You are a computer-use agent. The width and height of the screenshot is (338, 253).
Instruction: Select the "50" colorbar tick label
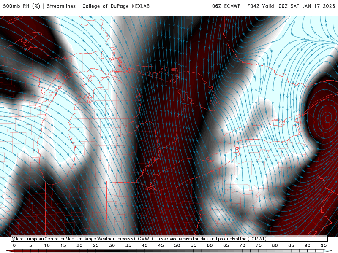point(177,245)
